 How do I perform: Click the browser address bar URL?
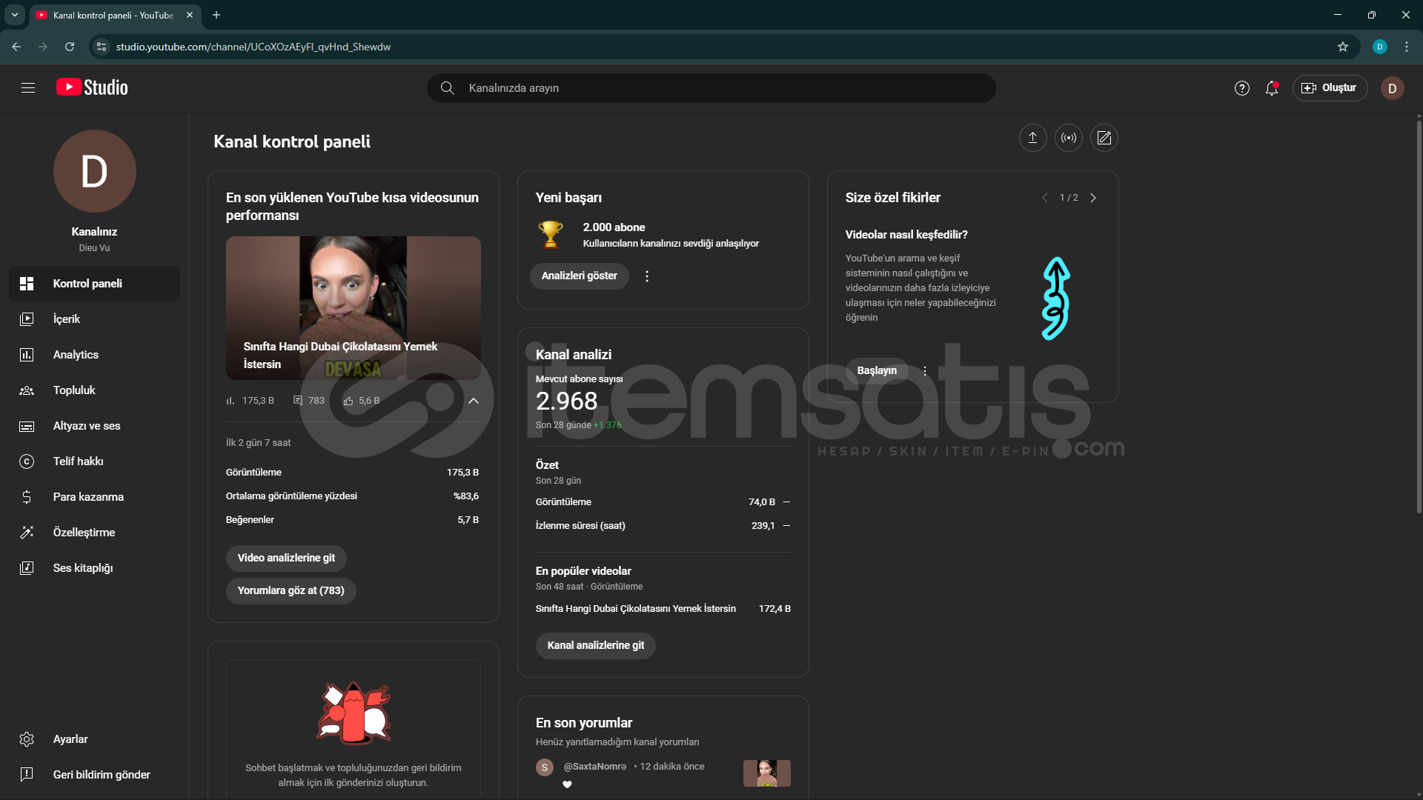click(253, 47)
